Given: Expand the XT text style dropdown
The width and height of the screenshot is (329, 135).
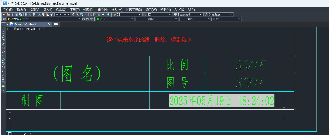Looking at the screenshot, I should (139, 15).
